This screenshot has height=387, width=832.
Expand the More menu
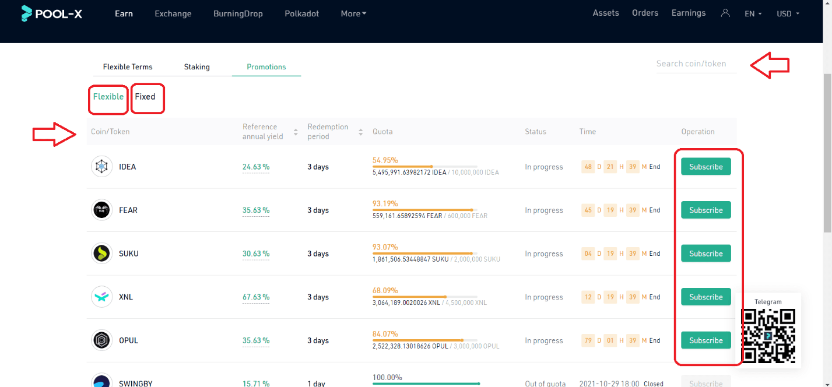coord(353,13)
